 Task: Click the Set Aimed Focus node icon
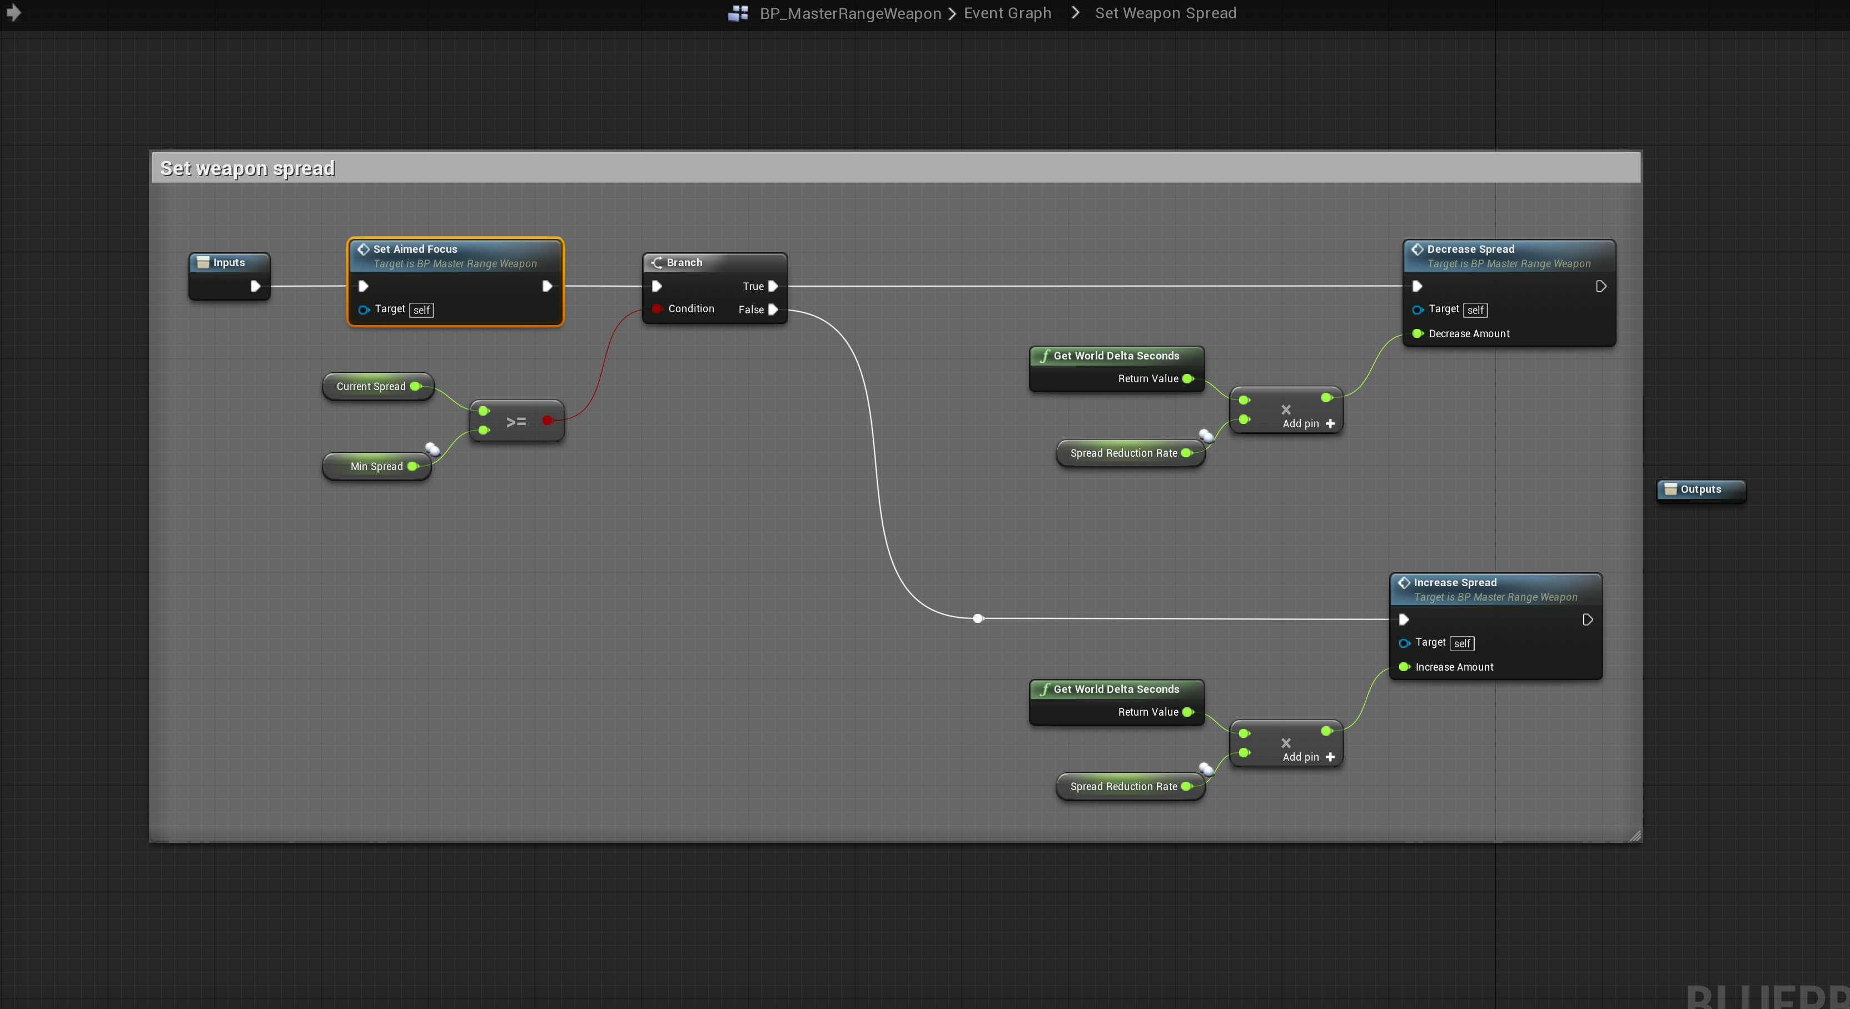(364, 249)
